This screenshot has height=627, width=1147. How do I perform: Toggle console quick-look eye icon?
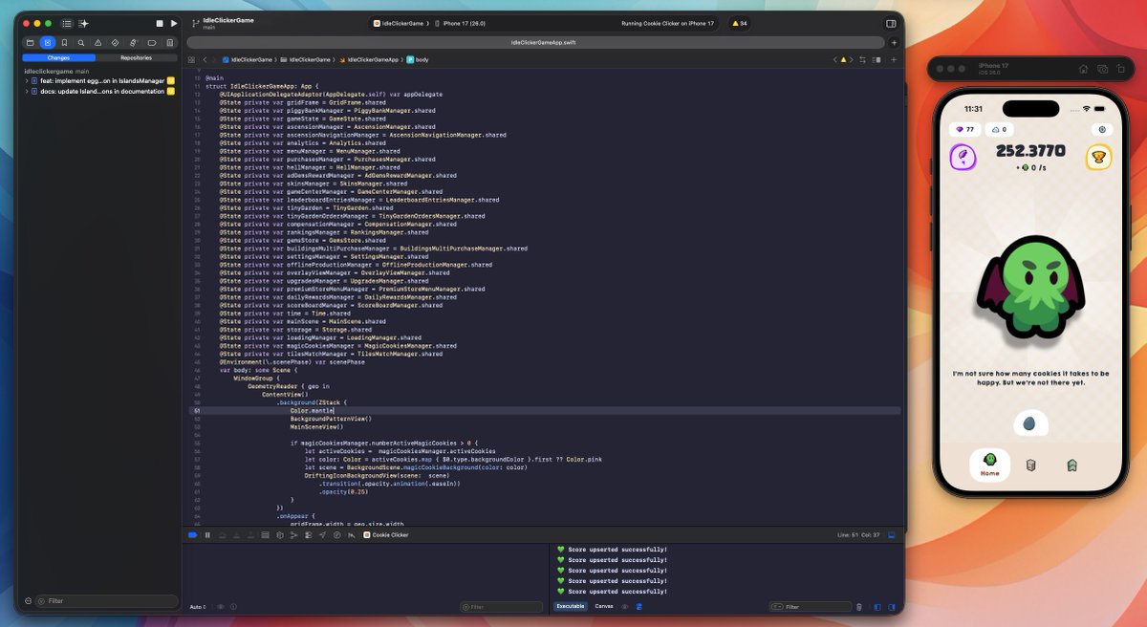pos(625,606)
